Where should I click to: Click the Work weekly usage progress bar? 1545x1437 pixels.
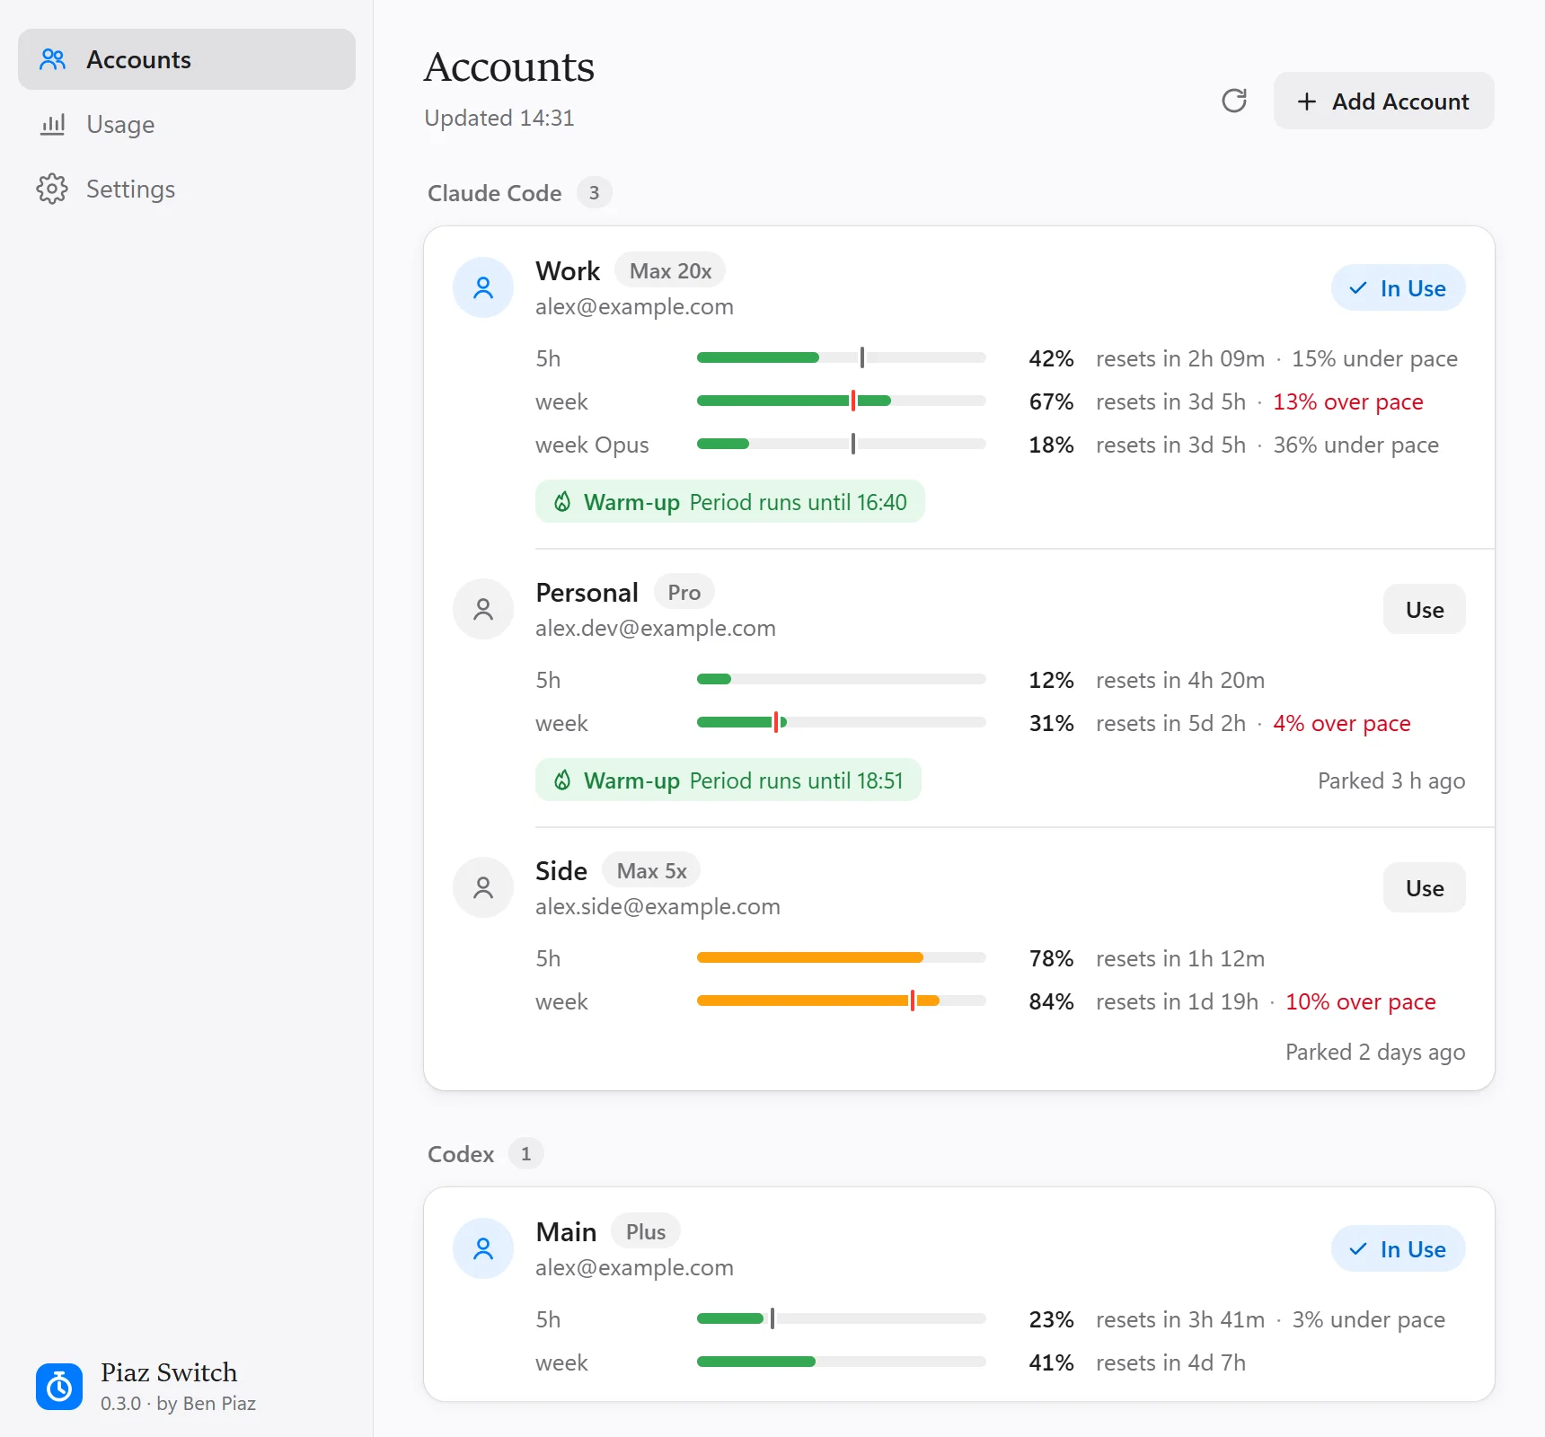[842, 401]
